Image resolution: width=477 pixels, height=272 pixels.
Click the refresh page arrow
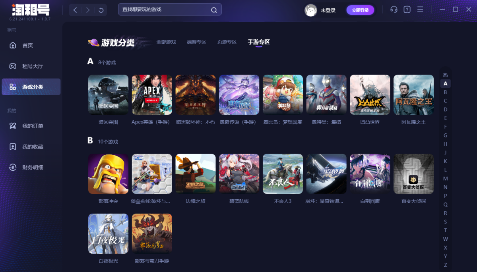pos(101,10)
